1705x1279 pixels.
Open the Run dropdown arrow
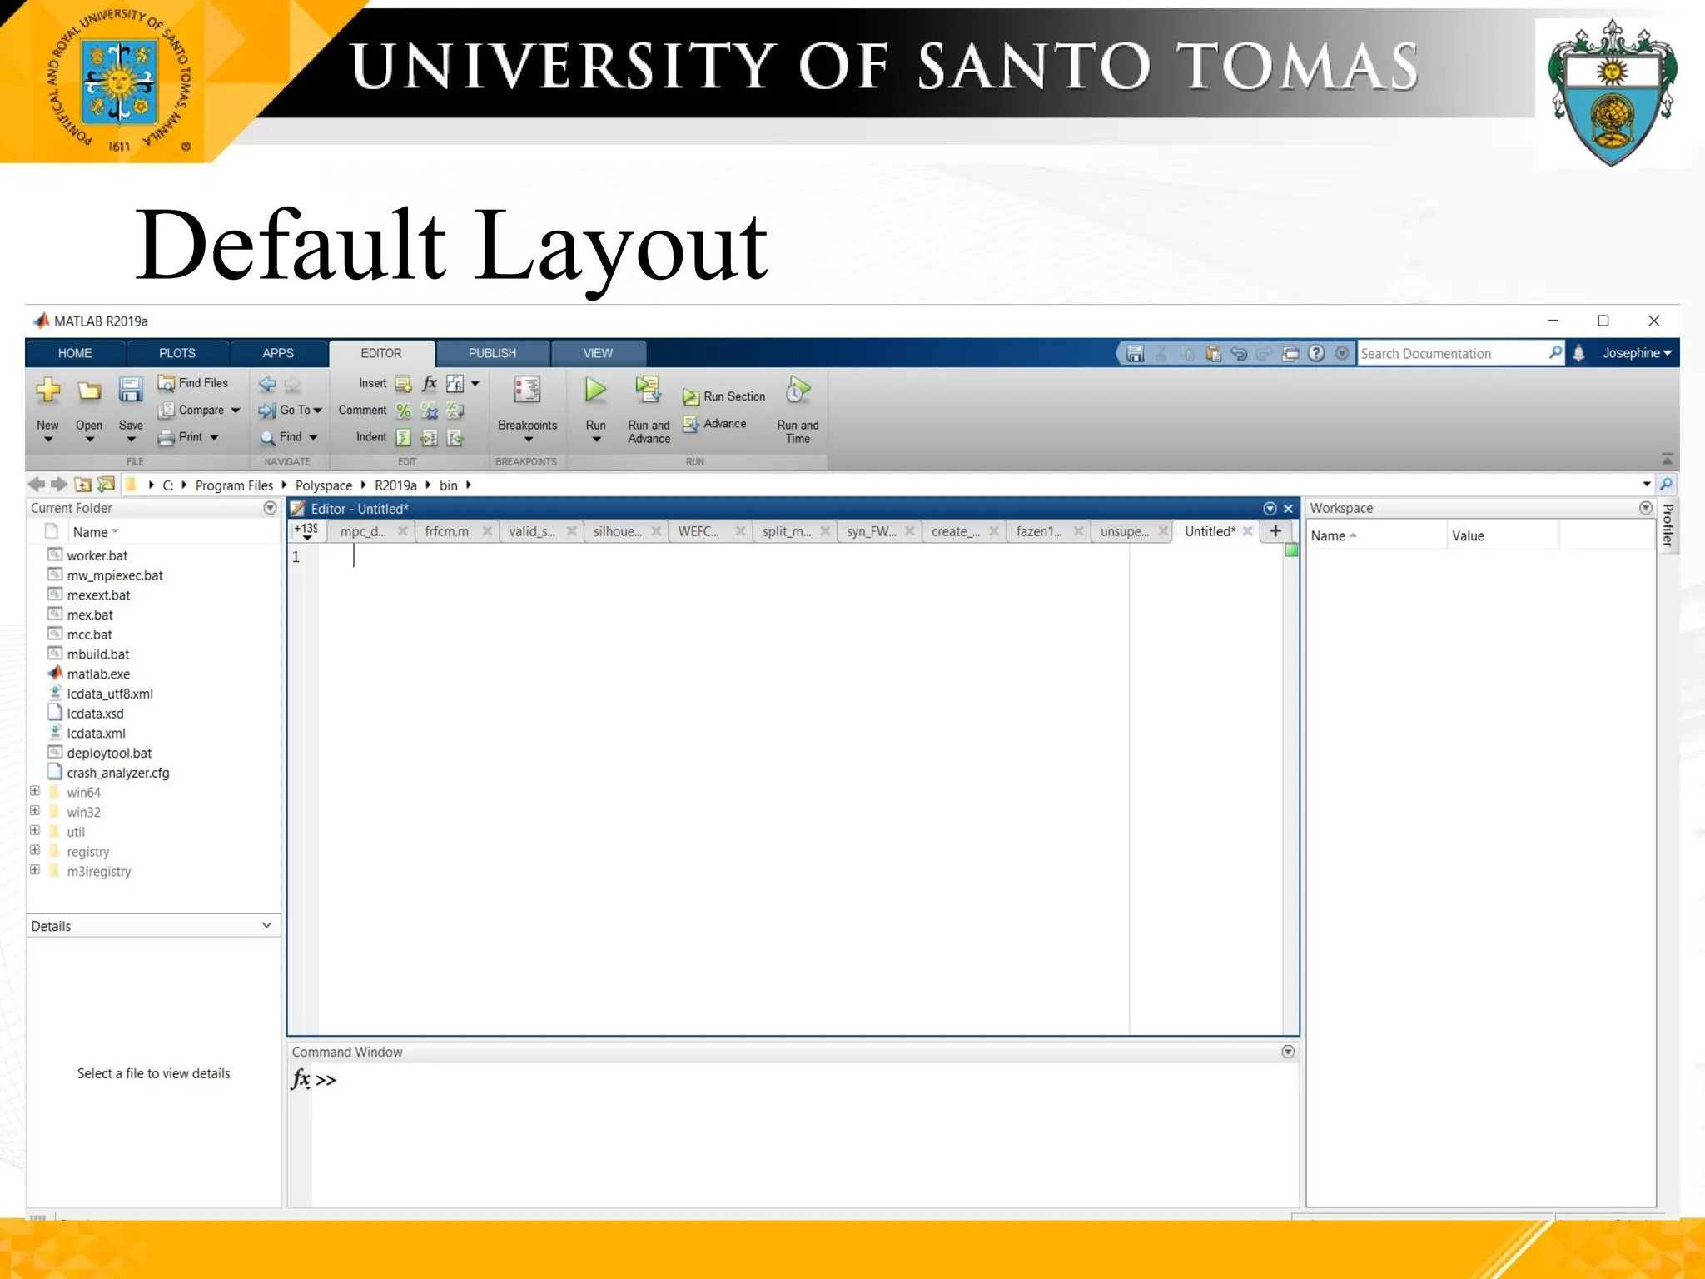click(596, 440)
